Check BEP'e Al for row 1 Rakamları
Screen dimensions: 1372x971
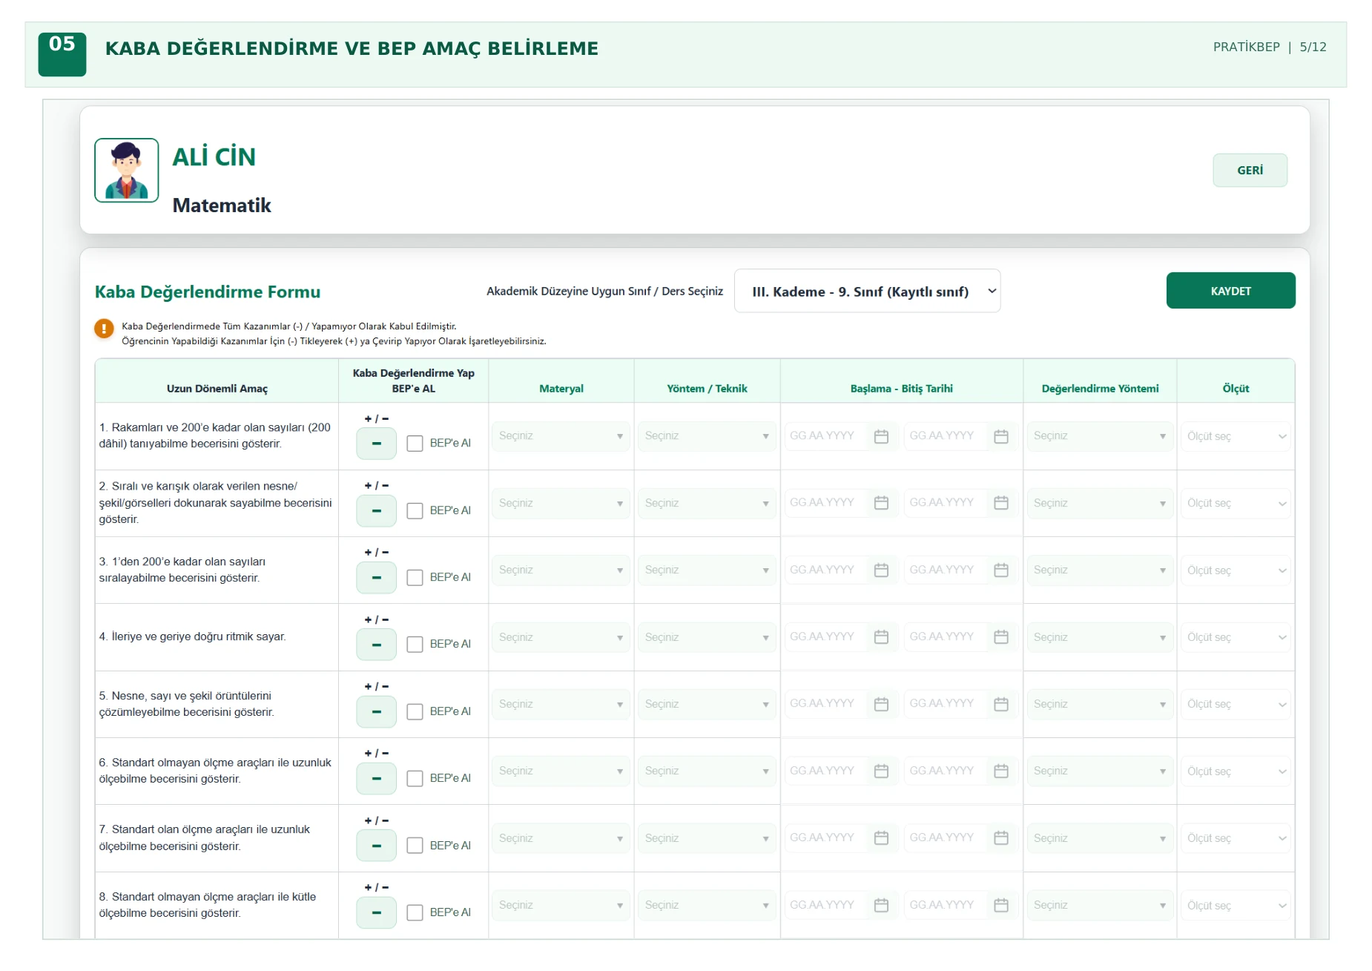[415, 444]
